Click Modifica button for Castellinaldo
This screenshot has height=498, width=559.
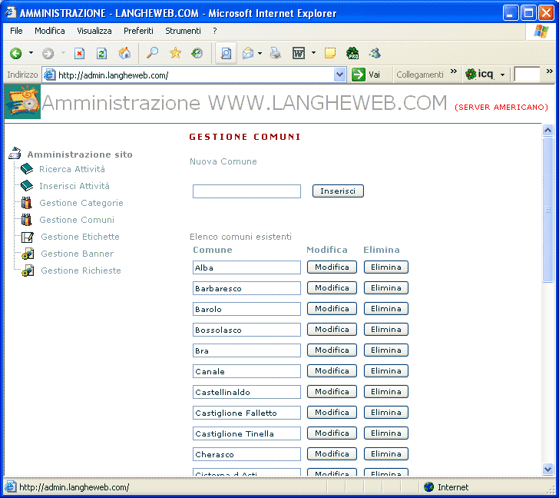332,391
